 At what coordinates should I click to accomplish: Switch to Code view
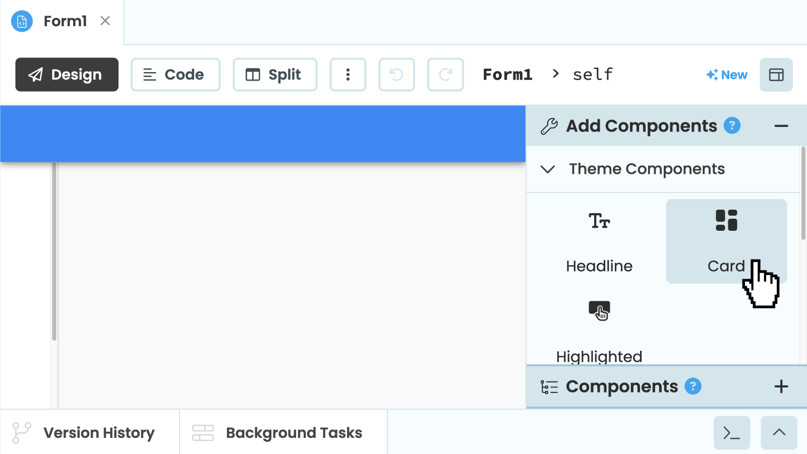(175, 75)
